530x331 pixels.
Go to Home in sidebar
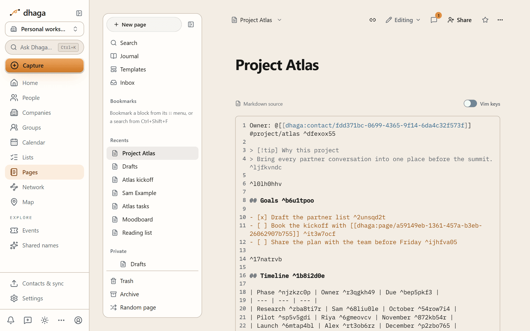coord(44,83)
